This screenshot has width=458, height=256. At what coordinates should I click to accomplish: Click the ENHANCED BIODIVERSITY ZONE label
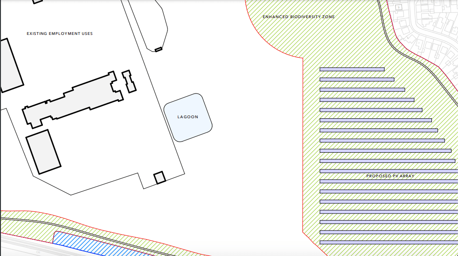click(298, 17)
